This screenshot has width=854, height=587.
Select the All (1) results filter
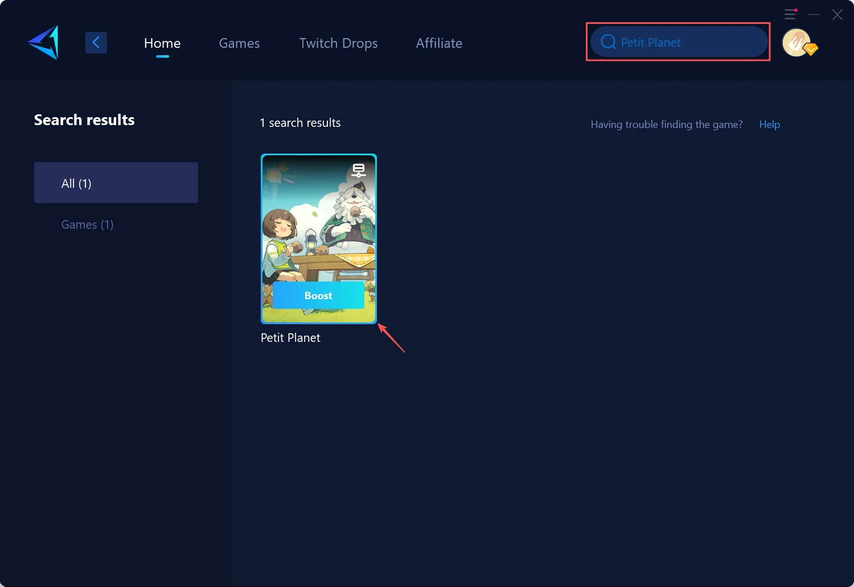tap(116, 183)
